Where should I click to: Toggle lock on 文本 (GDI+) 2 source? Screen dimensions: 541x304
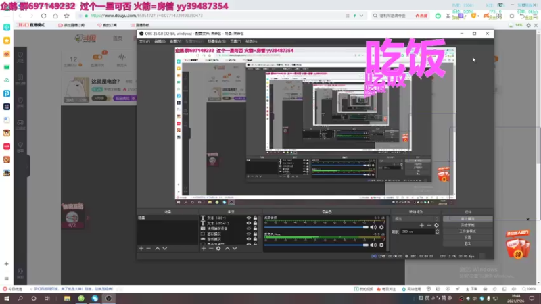(256, 223)
